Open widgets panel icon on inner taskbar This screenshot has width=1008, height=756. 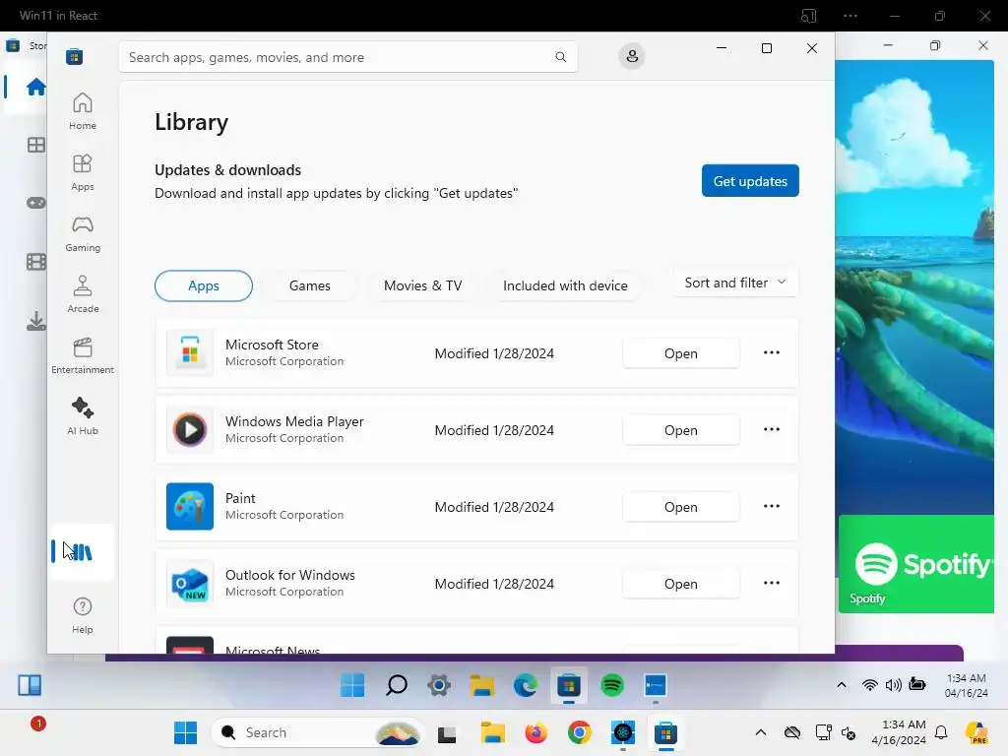[30, 685]
